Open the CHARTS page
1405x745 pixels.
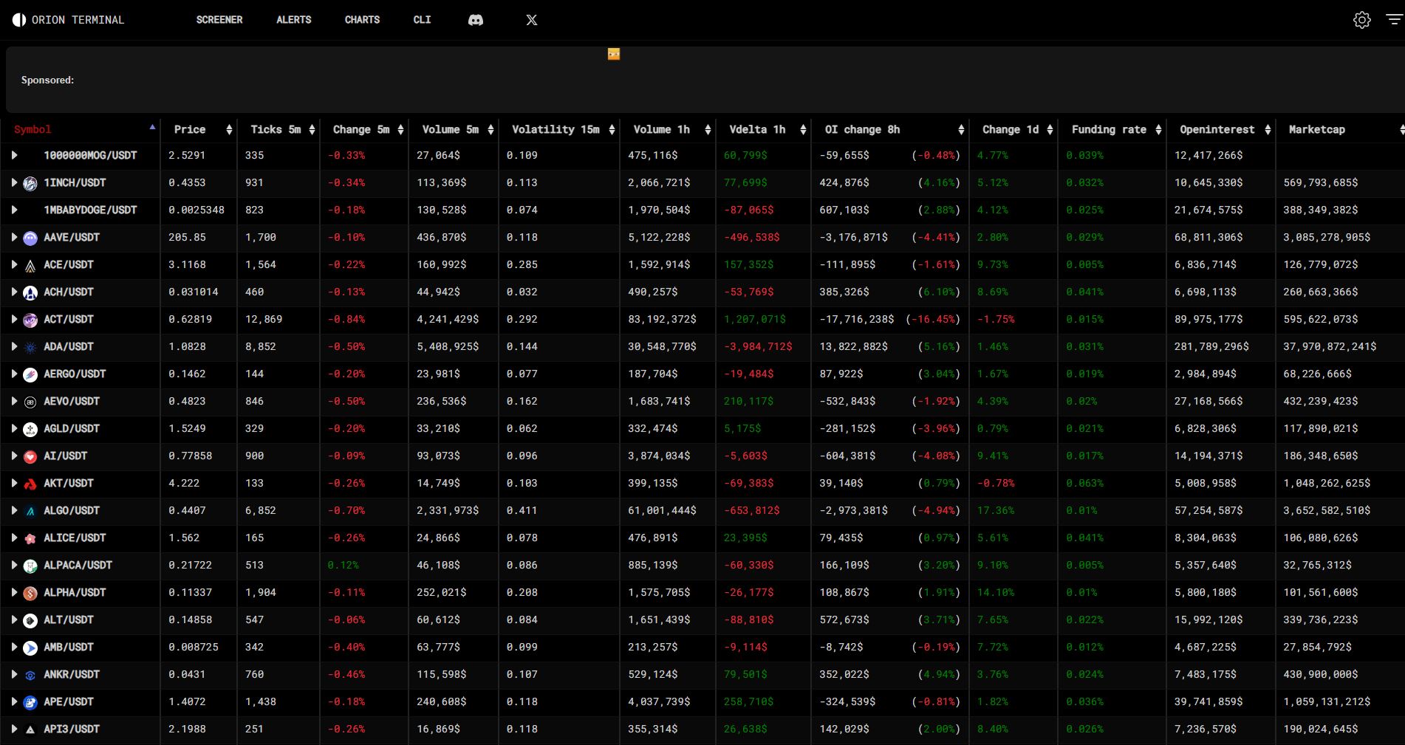pyautogui.click(x=362, y=20)
